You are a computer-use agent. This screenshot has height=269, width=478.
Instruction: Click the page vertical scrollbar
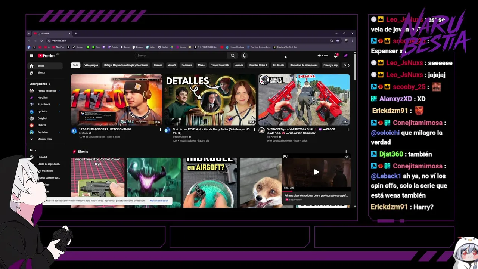pos(355,67)
